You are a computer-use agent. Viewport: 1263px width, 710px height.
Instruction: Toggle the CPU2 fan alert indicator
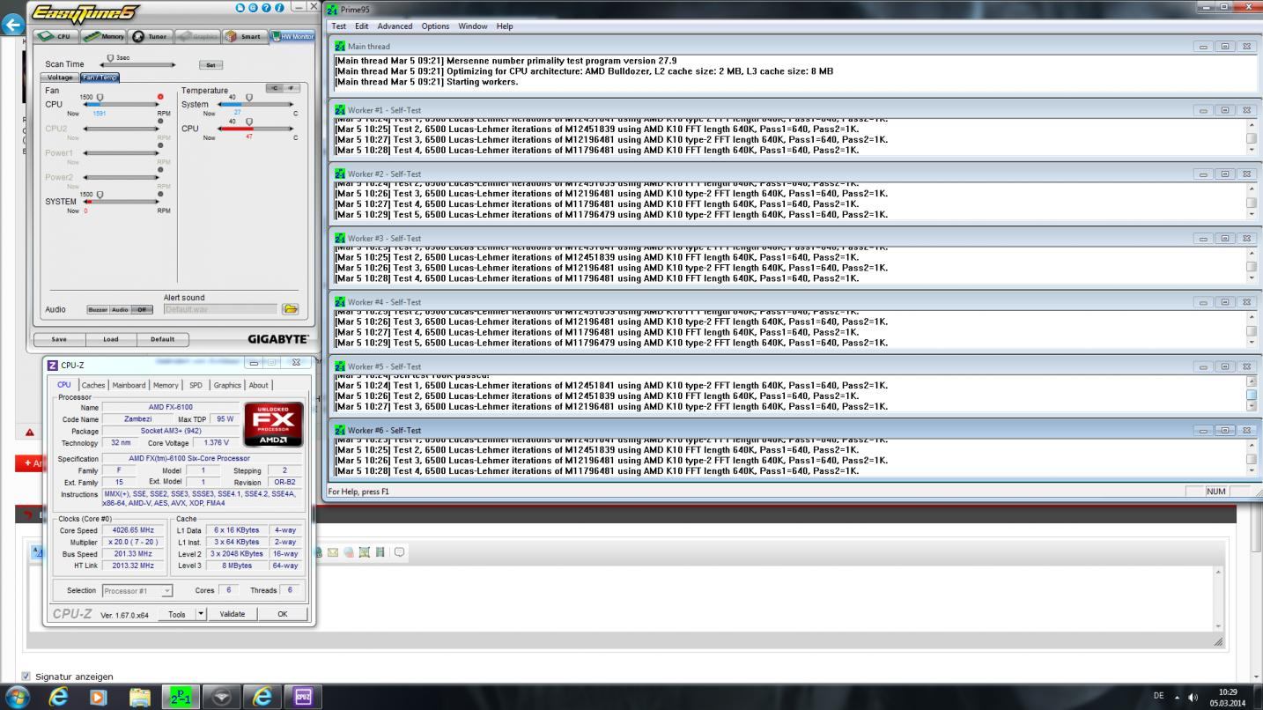point(160,122)
